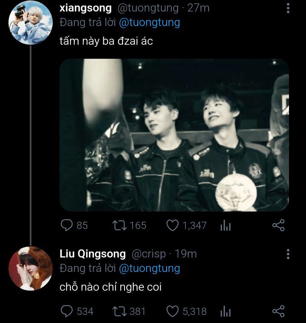Open the @crisp handle
306x323 pixels.
click(148, 254)
